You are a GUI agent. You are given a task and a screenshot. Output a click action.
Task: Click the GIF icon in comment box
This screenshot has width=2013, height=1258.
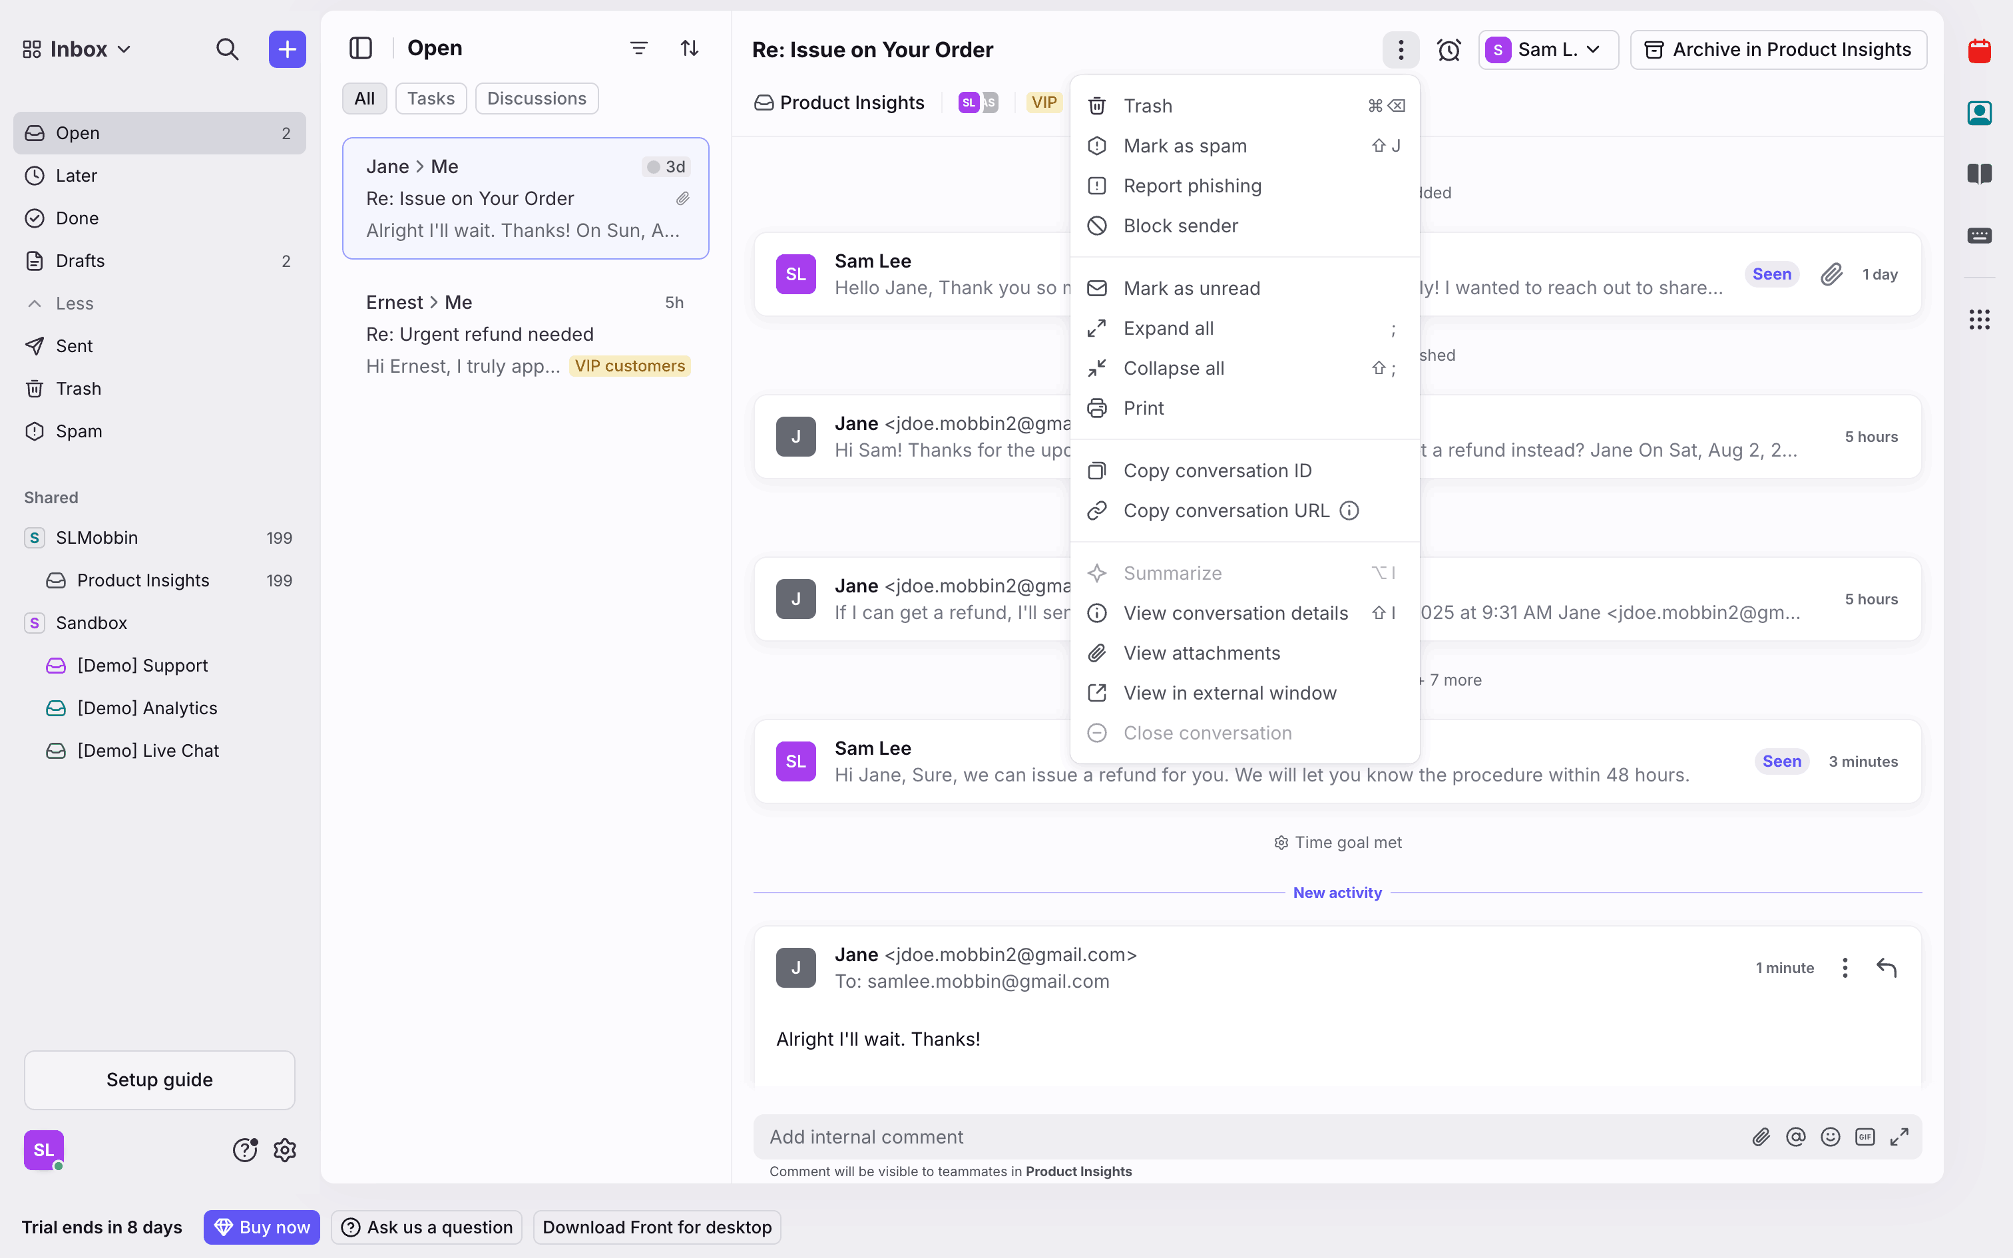[x=1864, y=1137]
